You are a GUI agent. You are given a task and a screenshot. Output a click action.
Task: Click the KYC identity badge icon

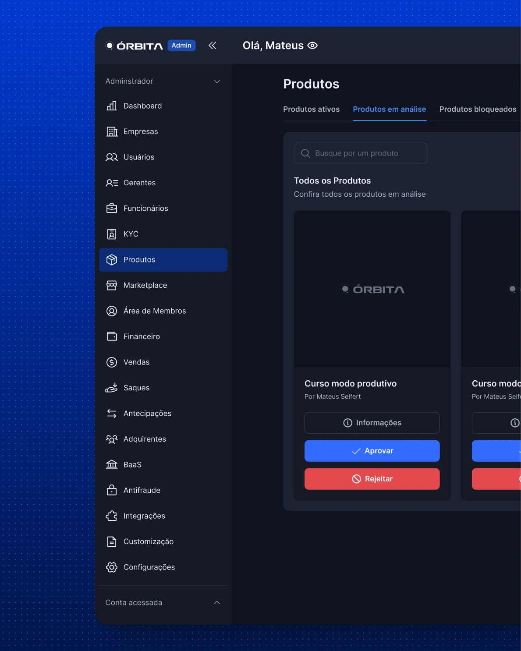tap(112, 234)
